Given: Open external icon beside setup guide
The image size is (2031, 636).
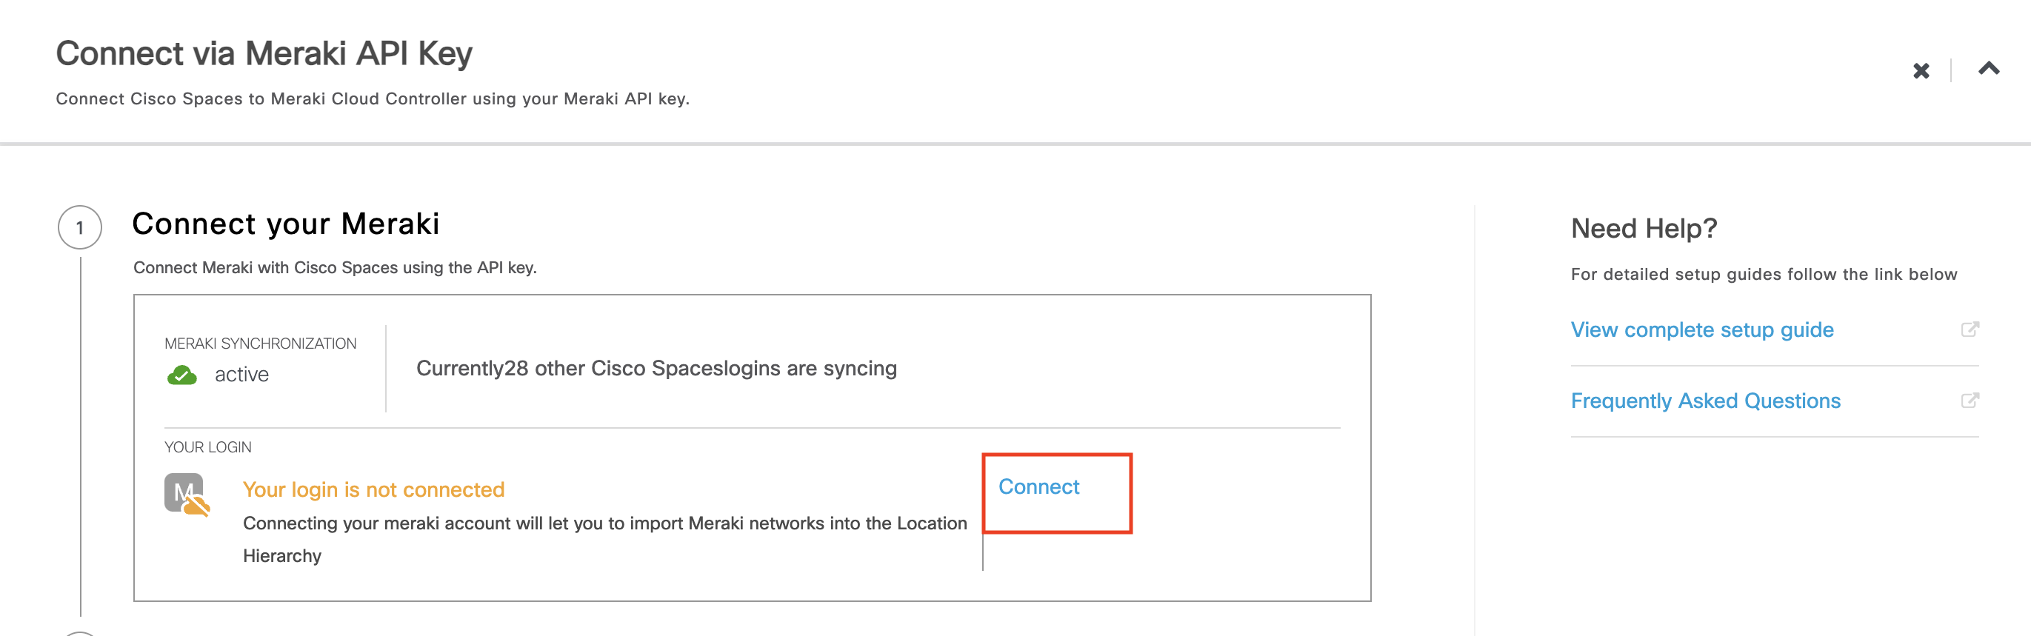Looking at the screenshot, I should coord(1969,329).
